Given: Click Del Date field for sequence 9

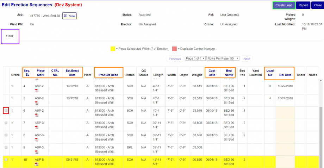Looking at the screenshot, I should (285, 149).
